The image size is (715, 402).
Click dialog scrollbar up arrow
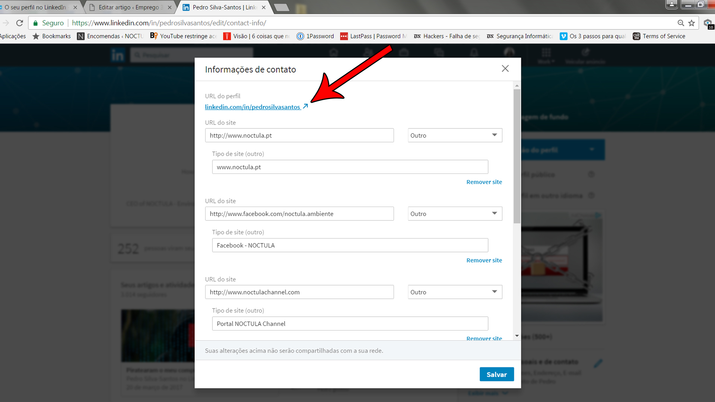[517, 86]
